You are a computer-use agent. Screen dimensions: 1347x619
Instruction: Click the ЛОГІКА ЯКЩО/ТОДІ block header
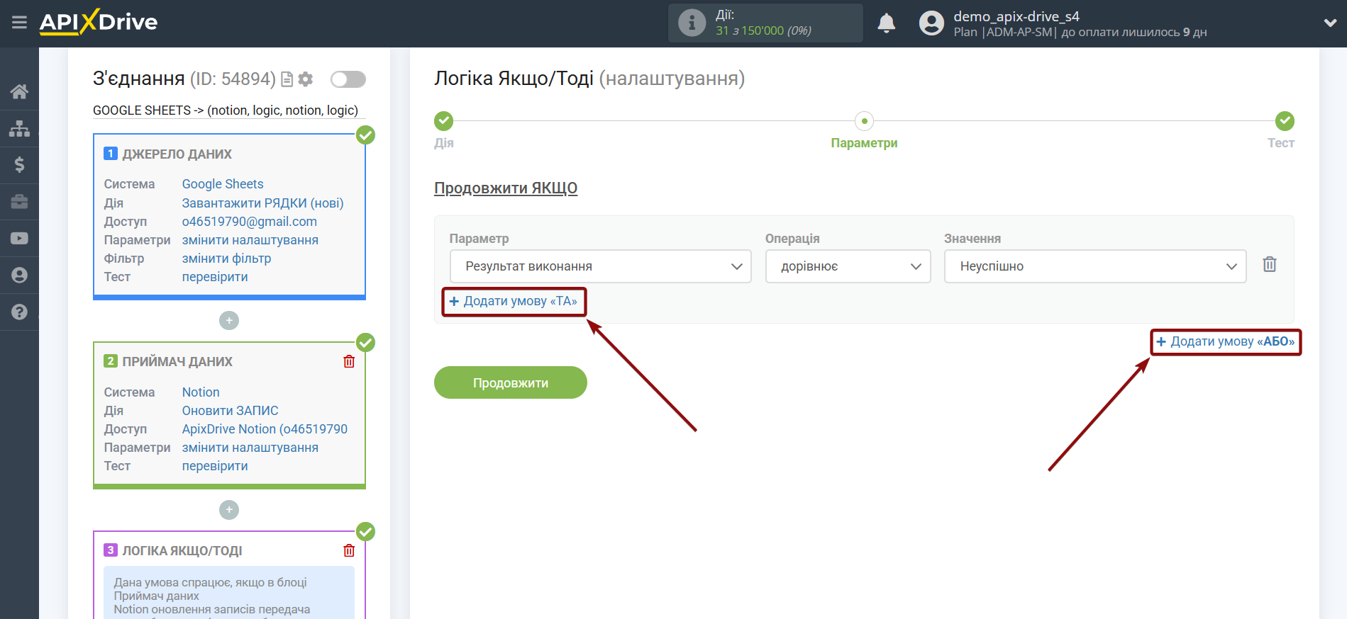tap(182, 550)
